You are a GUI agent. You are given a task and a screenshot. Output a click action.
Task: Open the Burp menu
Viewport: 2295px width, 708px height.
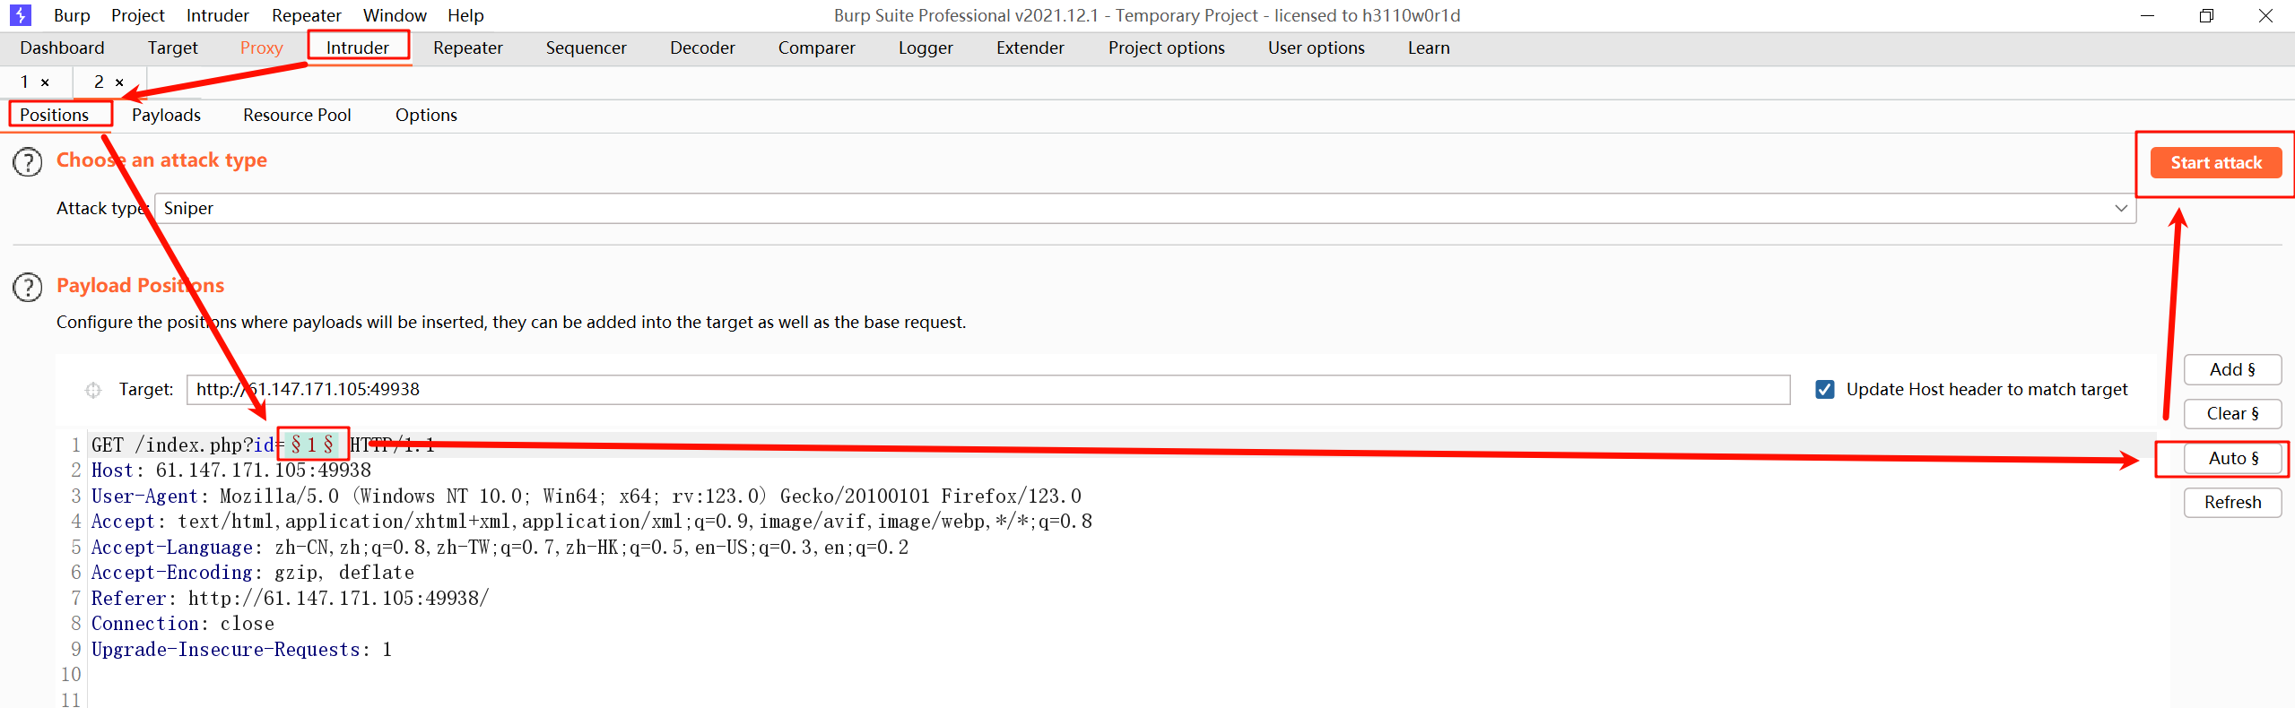coord(72,15)
